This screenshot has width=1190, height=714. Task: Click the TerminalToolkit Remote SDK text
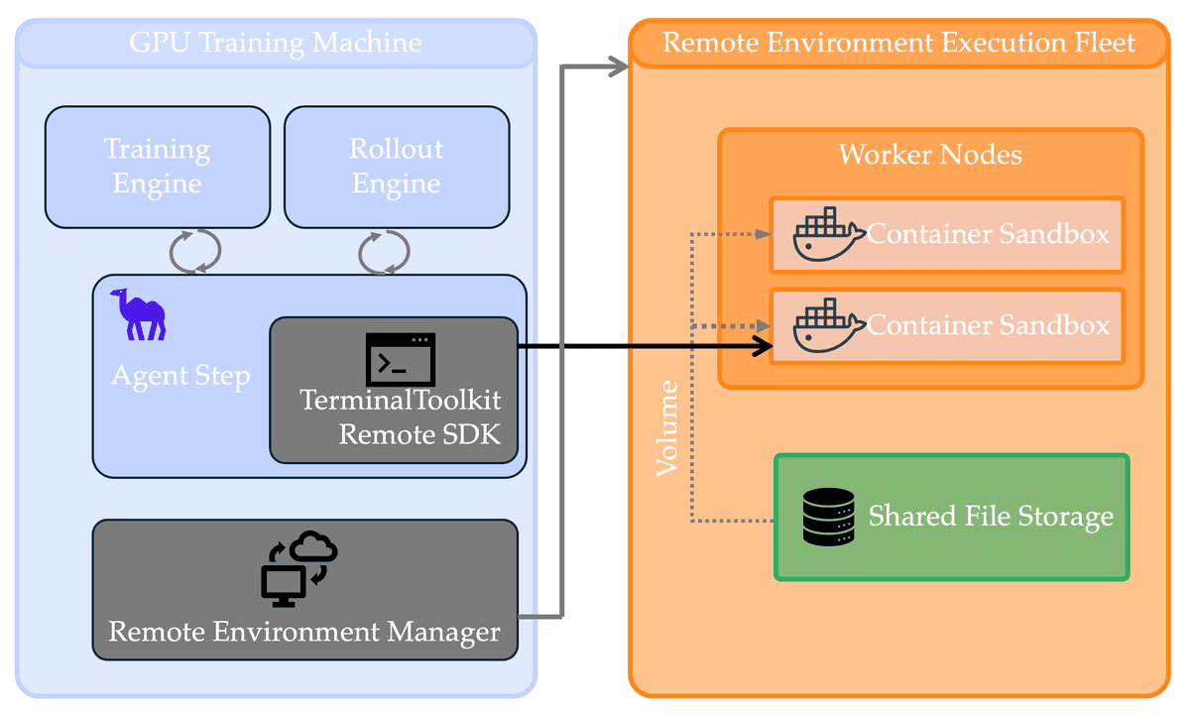click(401, 417)
